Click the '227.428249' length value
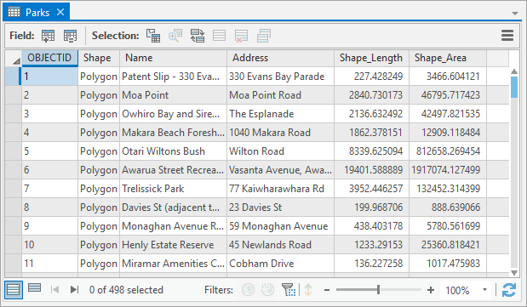The image size is (527, 307). pos(371,77)
